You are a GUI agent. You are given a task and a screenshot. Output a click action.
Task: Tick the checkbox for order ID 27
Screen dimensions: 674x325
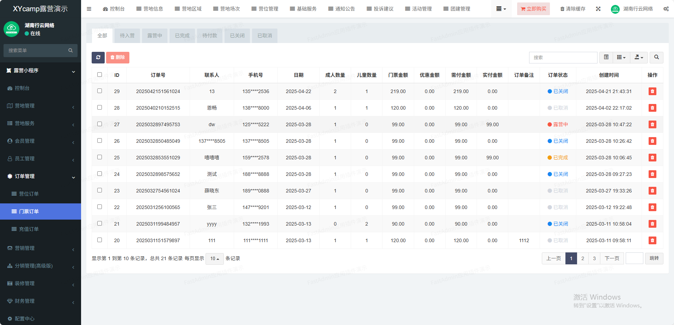pos(99,124)
